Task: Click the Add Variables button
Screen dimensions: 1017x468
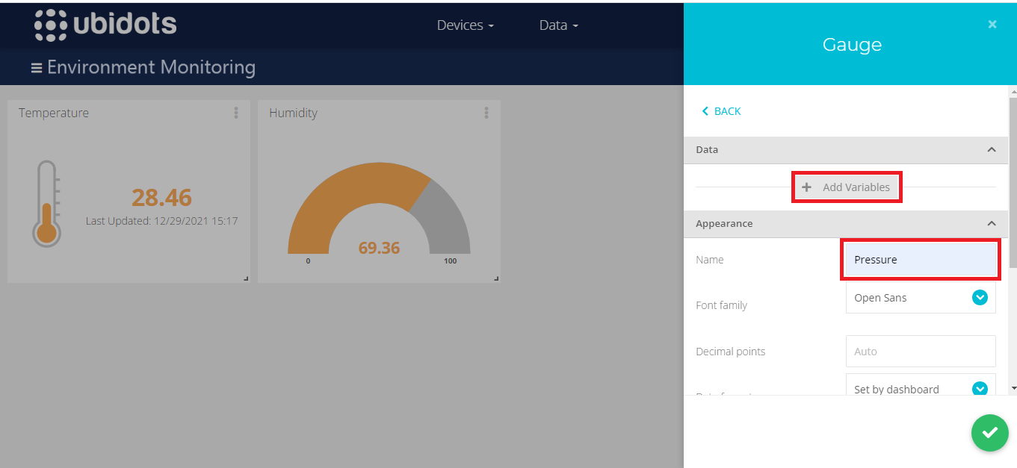Action: (x=847, y=187)
